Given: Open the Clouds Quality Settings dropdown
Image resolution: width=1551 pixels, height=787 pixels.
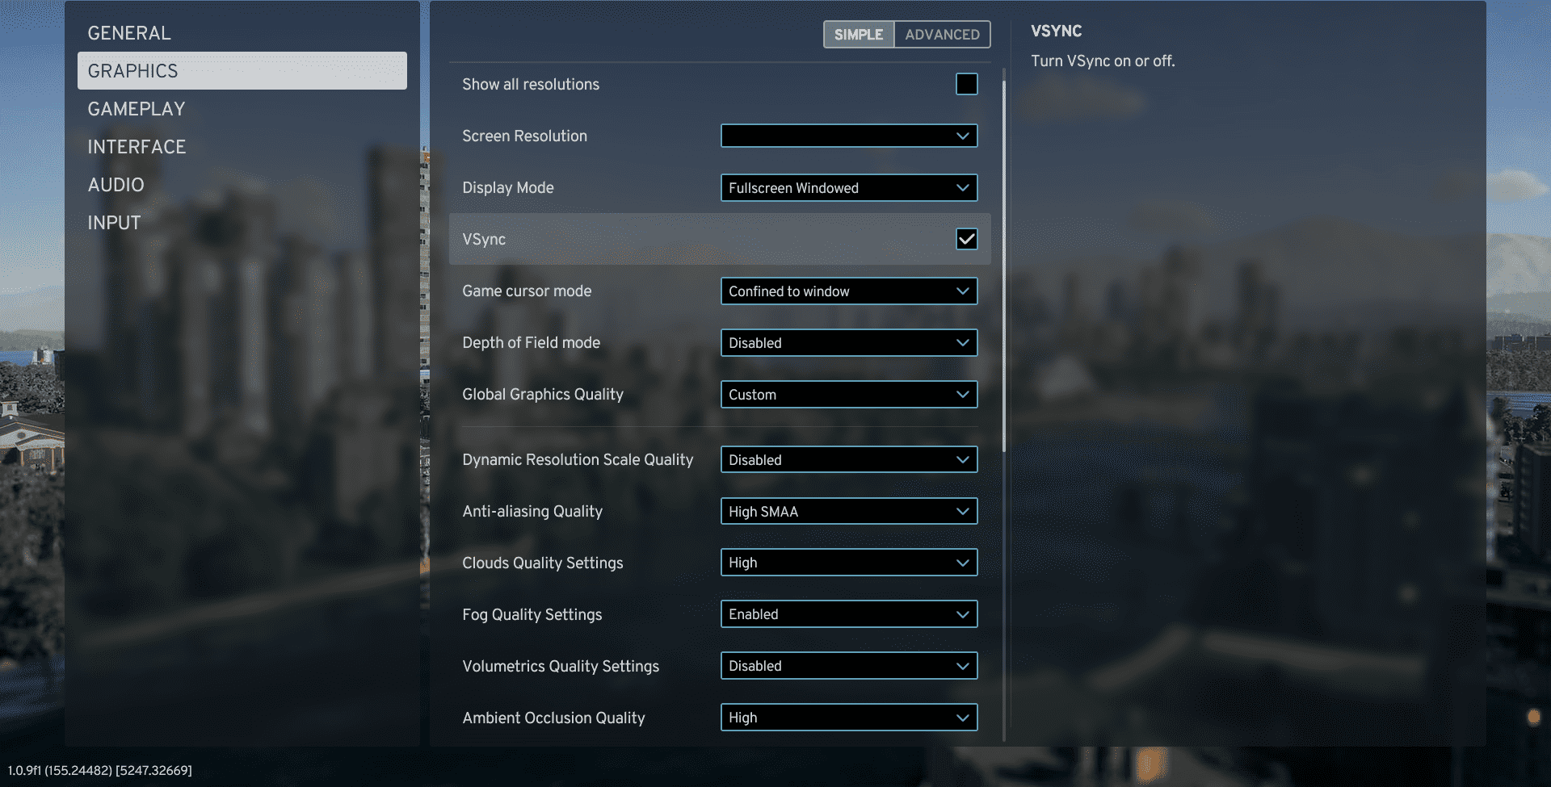Looking at the screenshot, I should [x=848, y=563].
